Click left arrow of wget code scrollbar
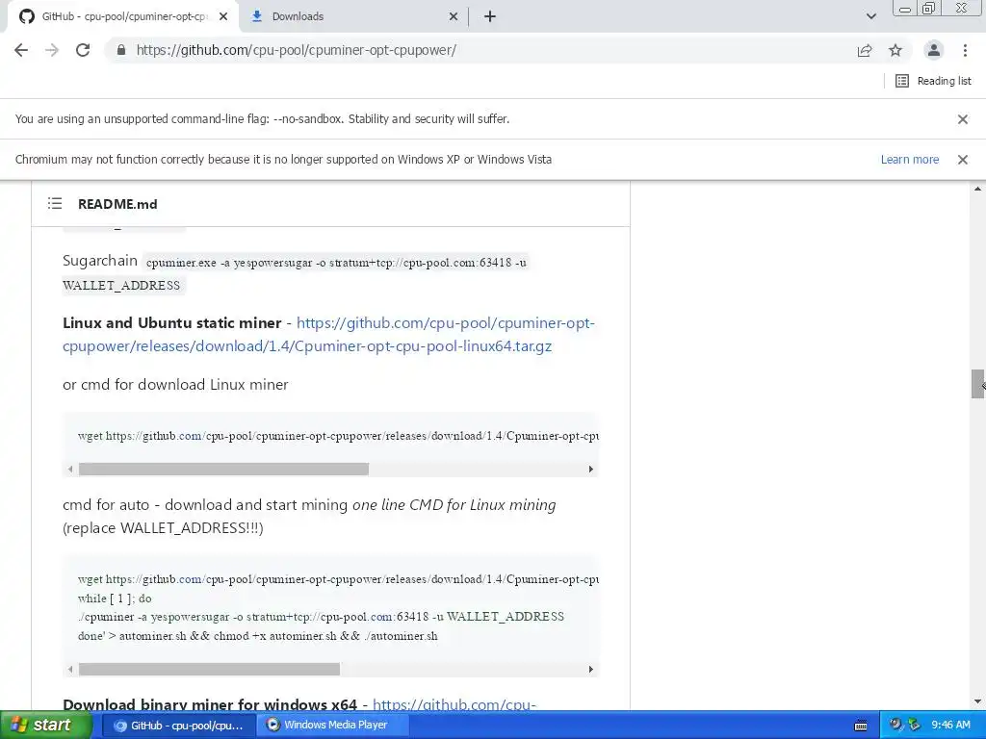Viewport: 986px width, 739px height. point(69,470)
